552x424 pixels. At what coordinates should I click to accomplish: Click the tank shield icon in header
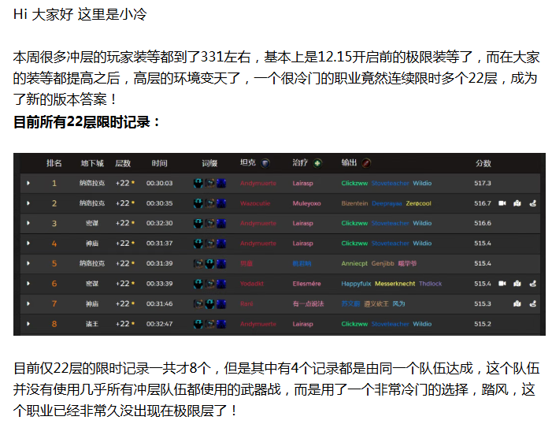tap(265, 163)
